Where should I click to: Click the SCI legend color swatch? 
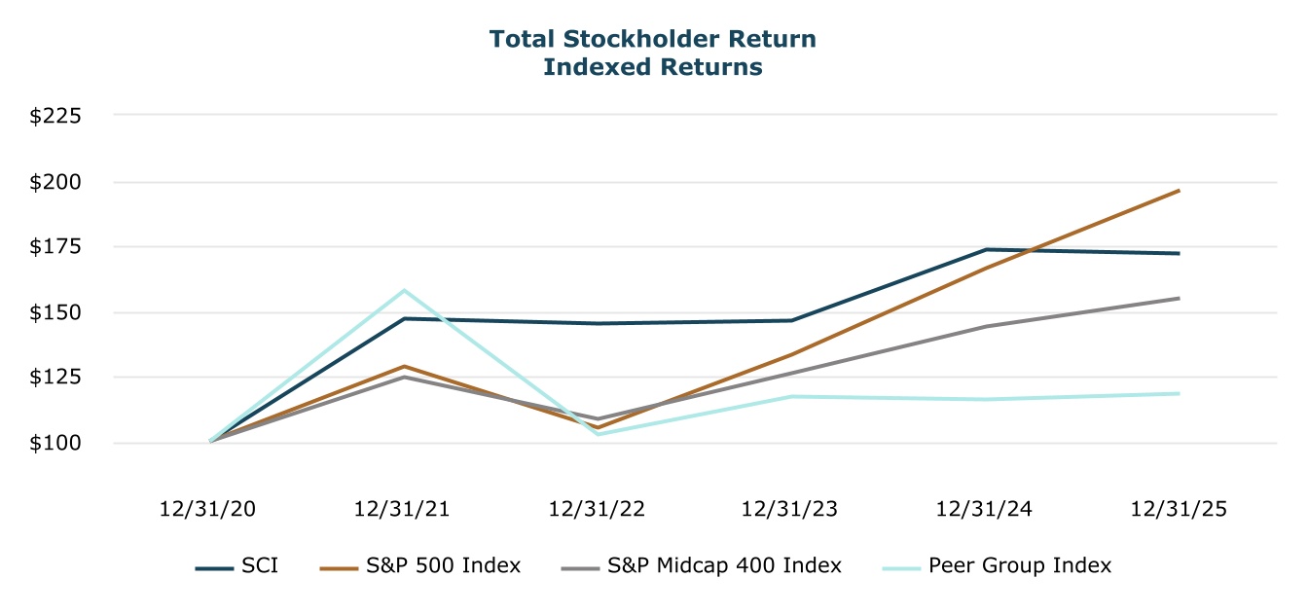point(214,566)
